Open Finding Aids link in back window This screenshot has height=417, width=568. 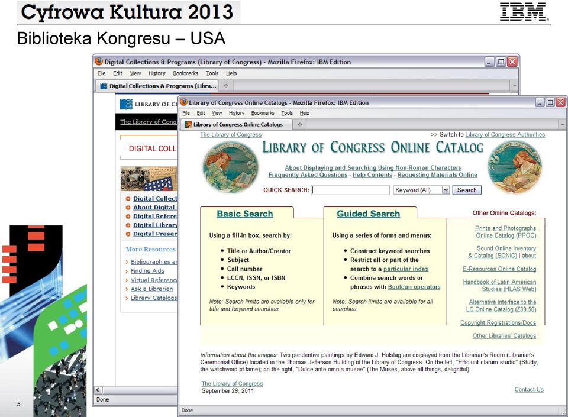(x=147, y=271)
